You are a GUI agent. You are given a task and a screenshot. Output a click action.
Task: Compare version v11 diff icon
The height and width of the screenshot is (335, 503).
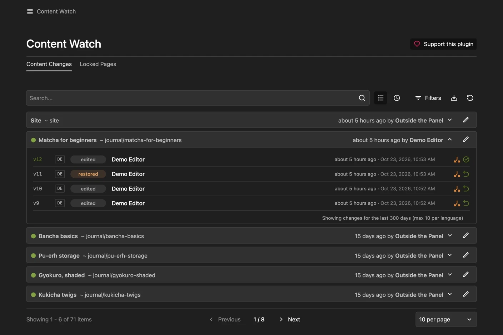point(457,174)
